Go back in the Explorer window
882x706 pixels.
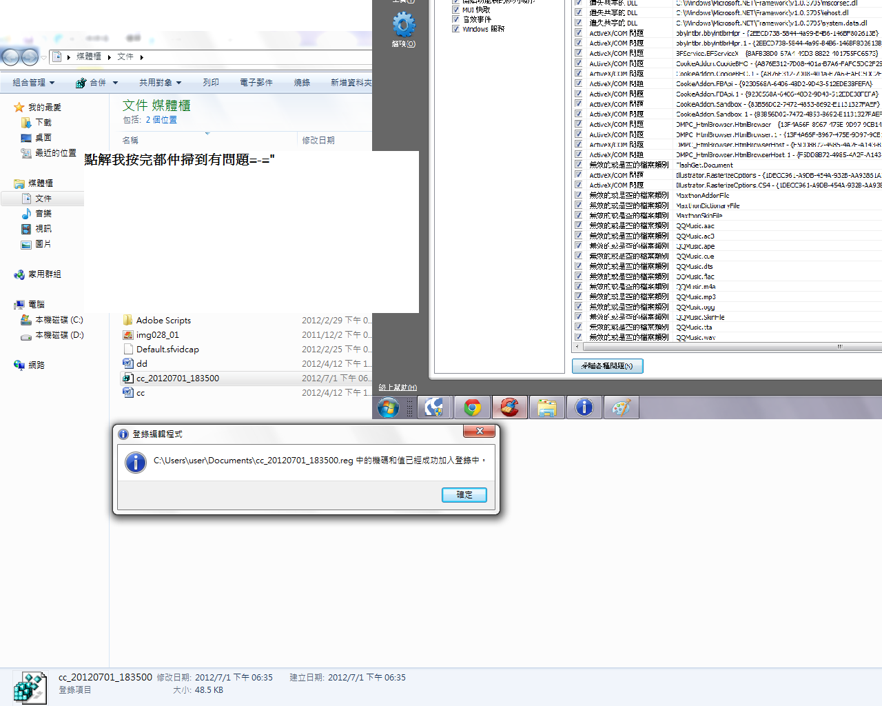click(10, 57)
